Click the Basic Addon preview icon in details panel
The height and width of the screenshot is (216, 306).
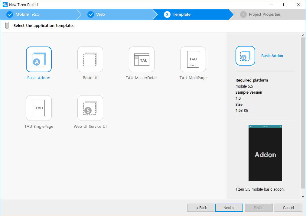(x=245, y=56)
